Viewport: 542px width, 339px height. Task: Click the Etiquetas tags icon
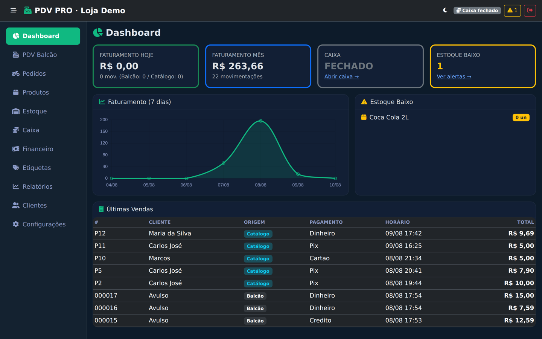pos(16,168)
